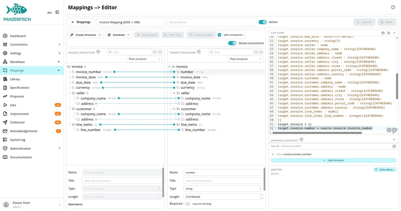Click the Only when... filter button
Image resolution: width=401 pixels, height=211 pixels.
385,170
